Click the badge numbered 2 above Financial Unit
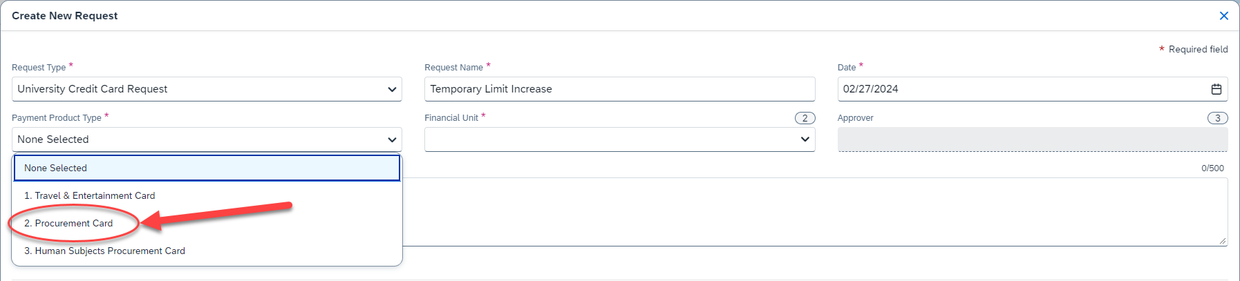Viewport: 1240px width, 281px height. pos(805,118)
